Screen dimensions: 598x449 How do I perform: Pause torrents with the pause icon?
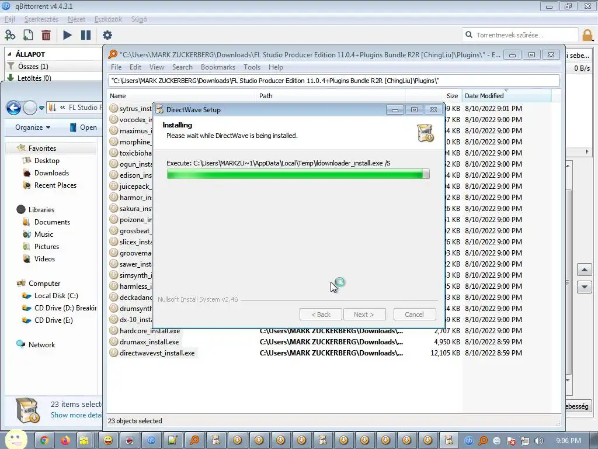tap(86, 35)
